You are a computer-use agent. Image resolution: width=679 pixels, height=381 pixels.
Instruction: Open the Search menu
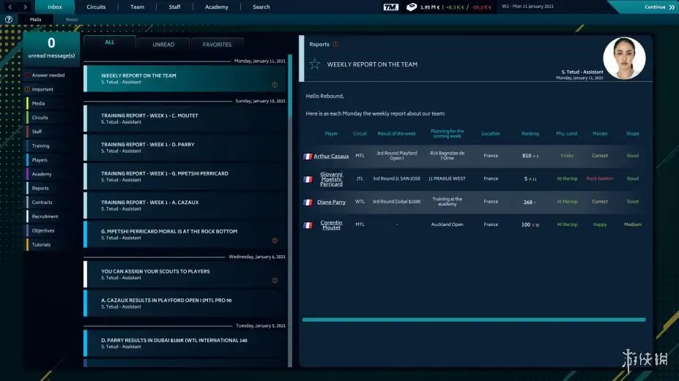[x=261, y=7]
